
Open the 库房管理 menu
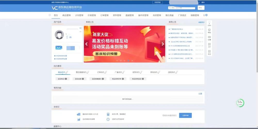coord(157,15)
